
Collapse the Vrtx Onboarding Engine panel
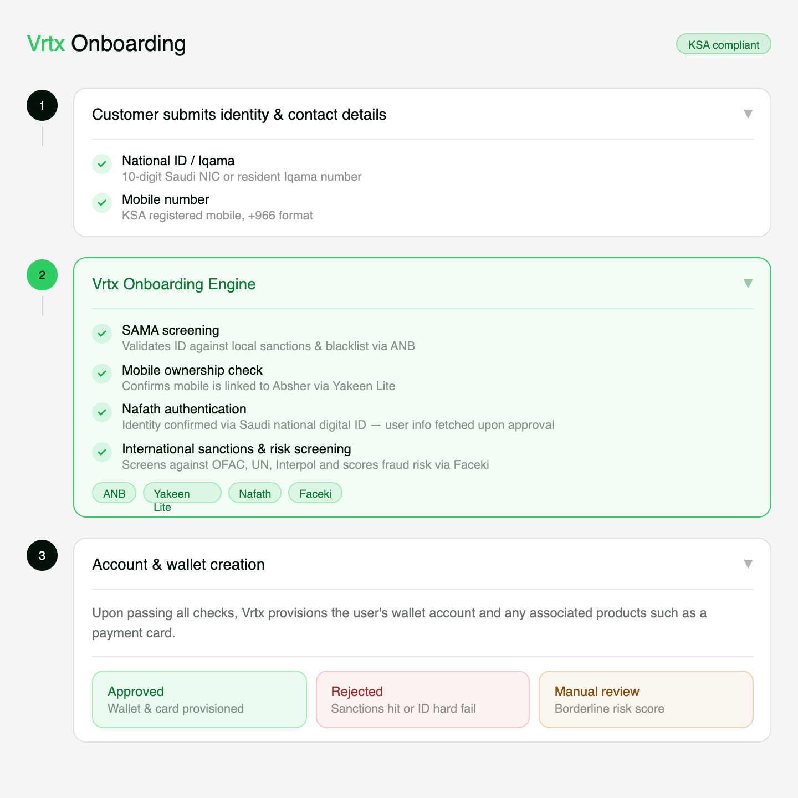click(748, 283)
